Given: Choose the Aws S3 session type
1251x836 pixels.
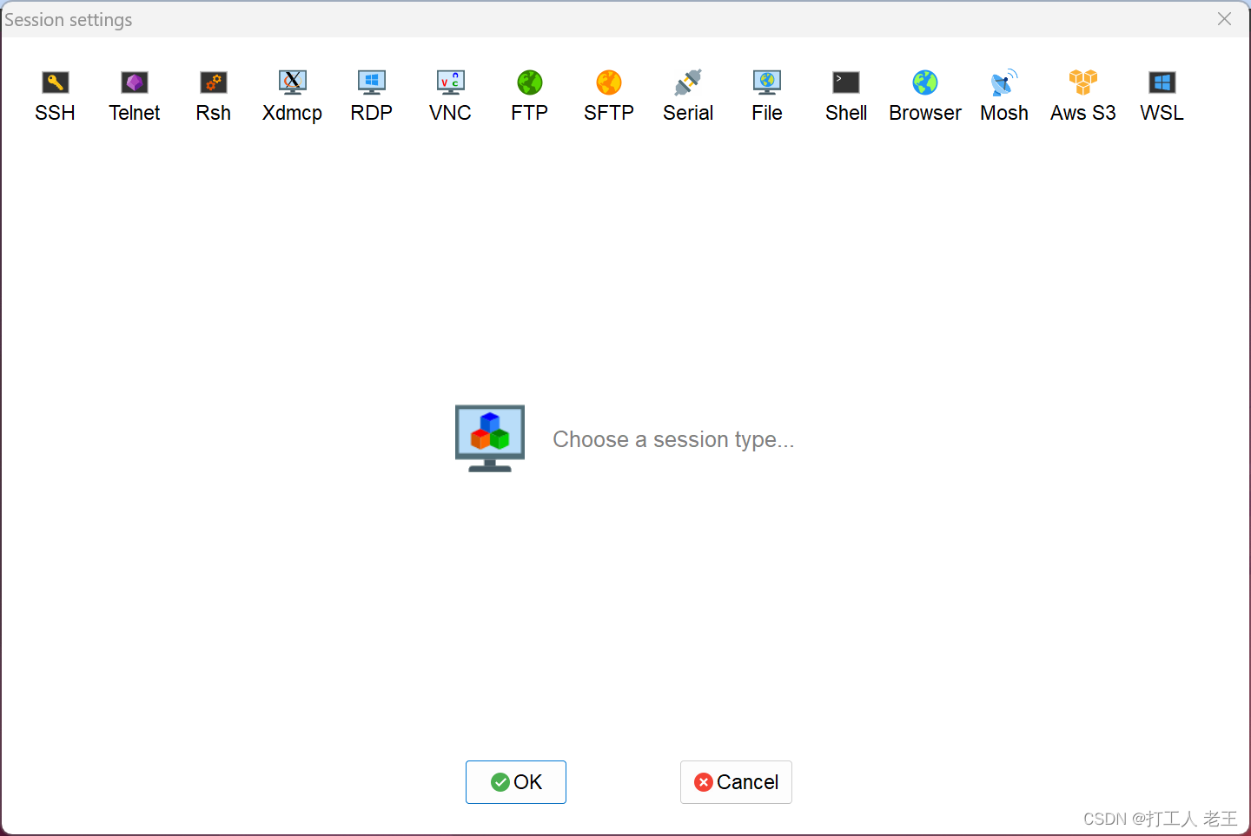Looking at the screenshot, I should 1083,96.
